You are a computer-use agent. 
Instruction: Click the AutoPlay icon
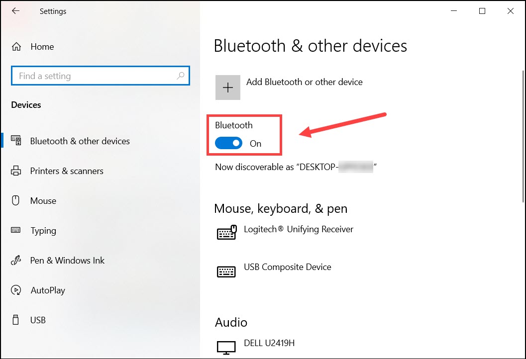tap(16, 290)
